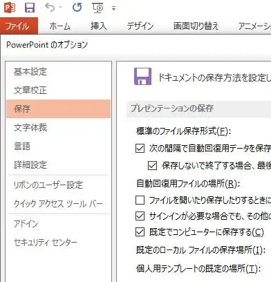
Task: Open Customize Quick Access Toolbar dropdown
Action: 113,8
